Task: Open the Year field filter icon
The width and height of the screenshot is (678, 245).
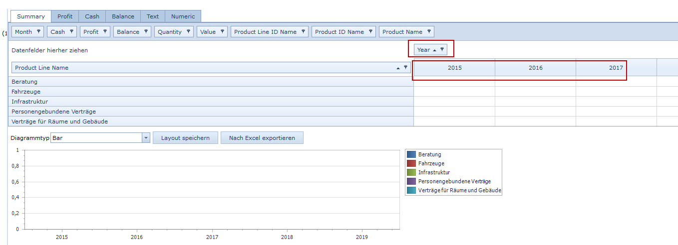Action: (x=442, y=49)
